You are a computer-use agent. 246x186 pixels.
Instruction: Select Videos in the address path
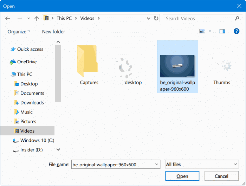coord(87,18)
